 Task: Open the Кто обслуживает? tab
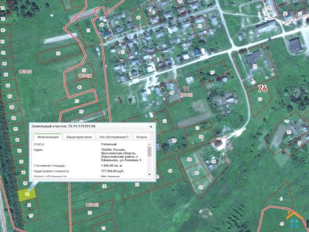(114, 137)
